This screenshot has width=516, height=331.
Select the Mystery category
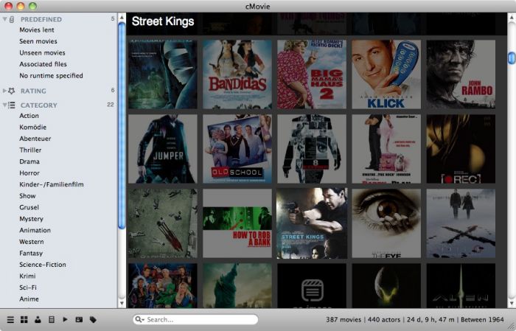click(31, 219)
